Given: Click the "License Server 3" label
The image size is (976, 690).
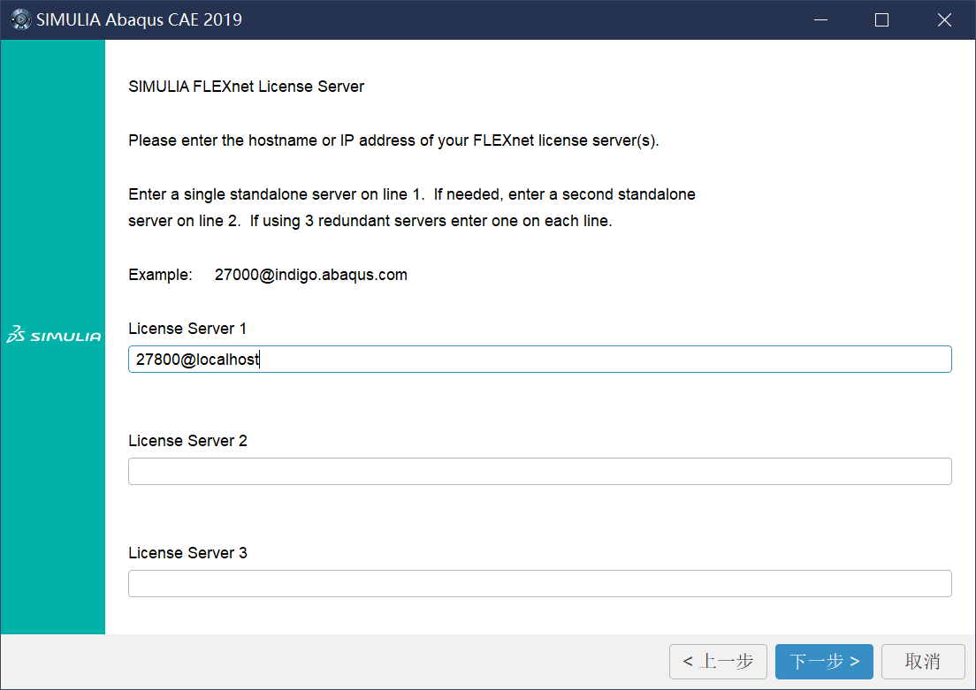Looking at the screenshot, I should pos(187,553).
